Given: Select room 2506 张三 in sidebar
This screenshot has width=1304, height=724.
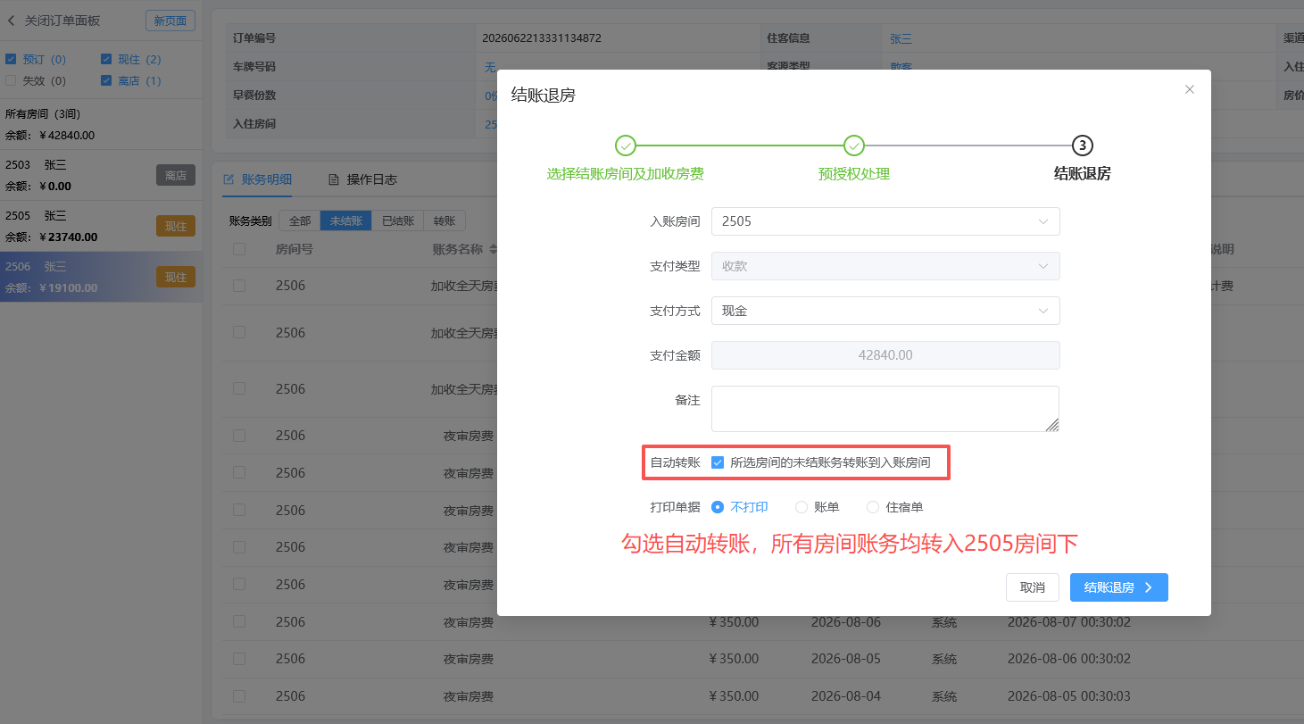Looking at the screenshot, I should (101, 277).
